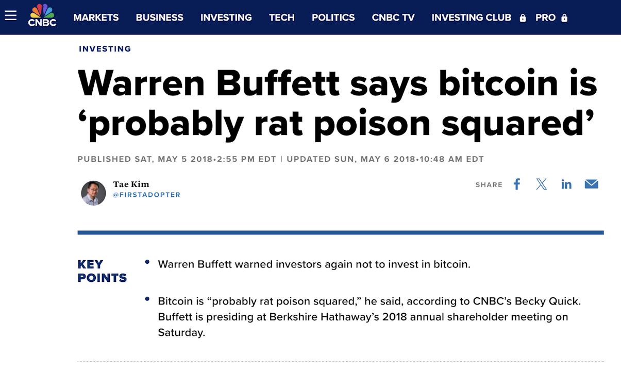
Task: Share article by email envelope icon
Action: (592, 184)
